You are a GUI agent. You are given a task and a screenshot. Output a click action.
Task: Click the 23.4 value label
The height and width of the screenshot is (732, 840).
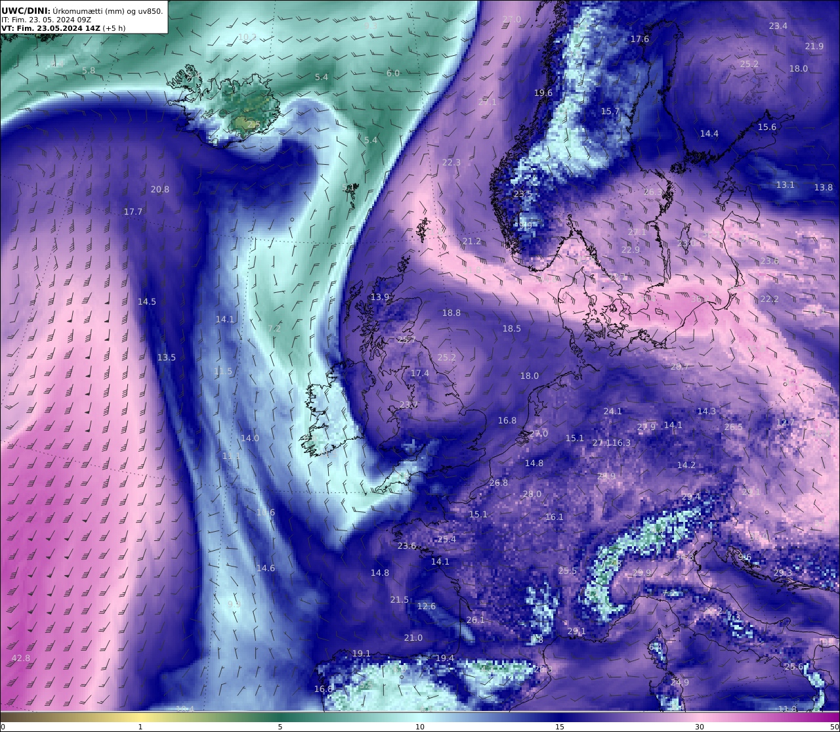point(778,26)
